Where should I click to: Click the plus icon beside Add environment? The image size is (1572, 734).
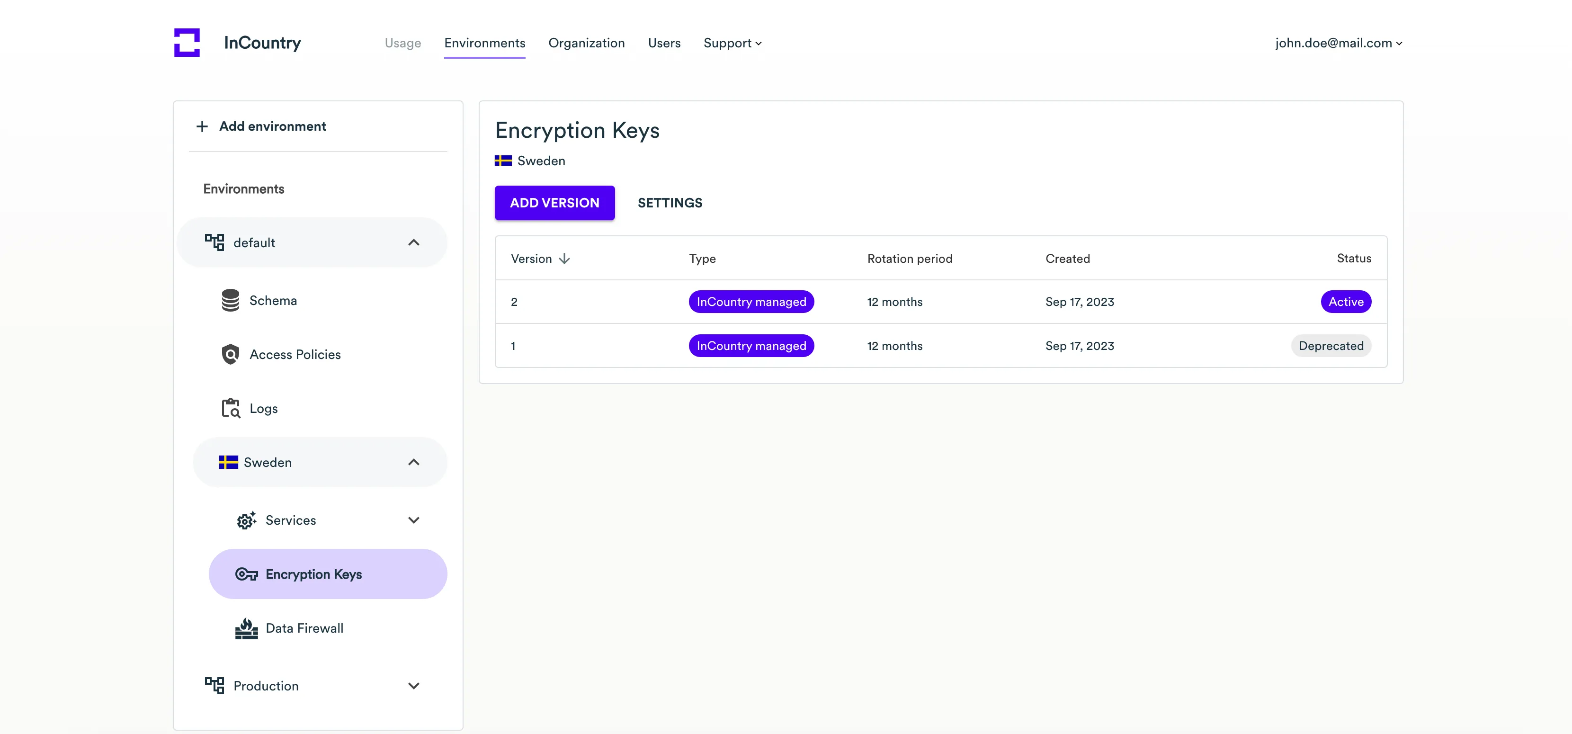[x=202, y=126]
